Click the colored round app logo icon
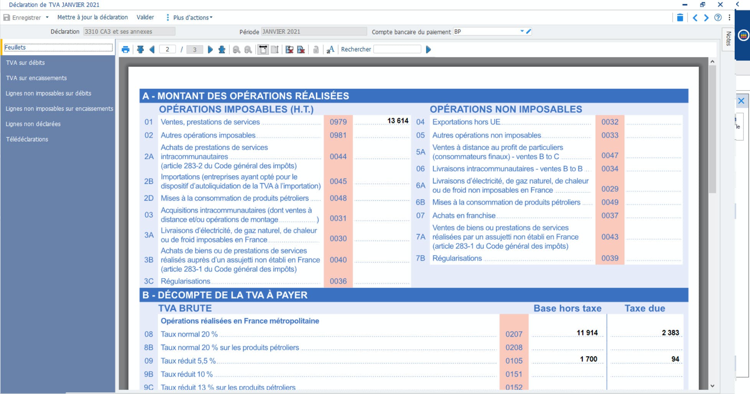750x394 pixels. [x=743, y=36]
